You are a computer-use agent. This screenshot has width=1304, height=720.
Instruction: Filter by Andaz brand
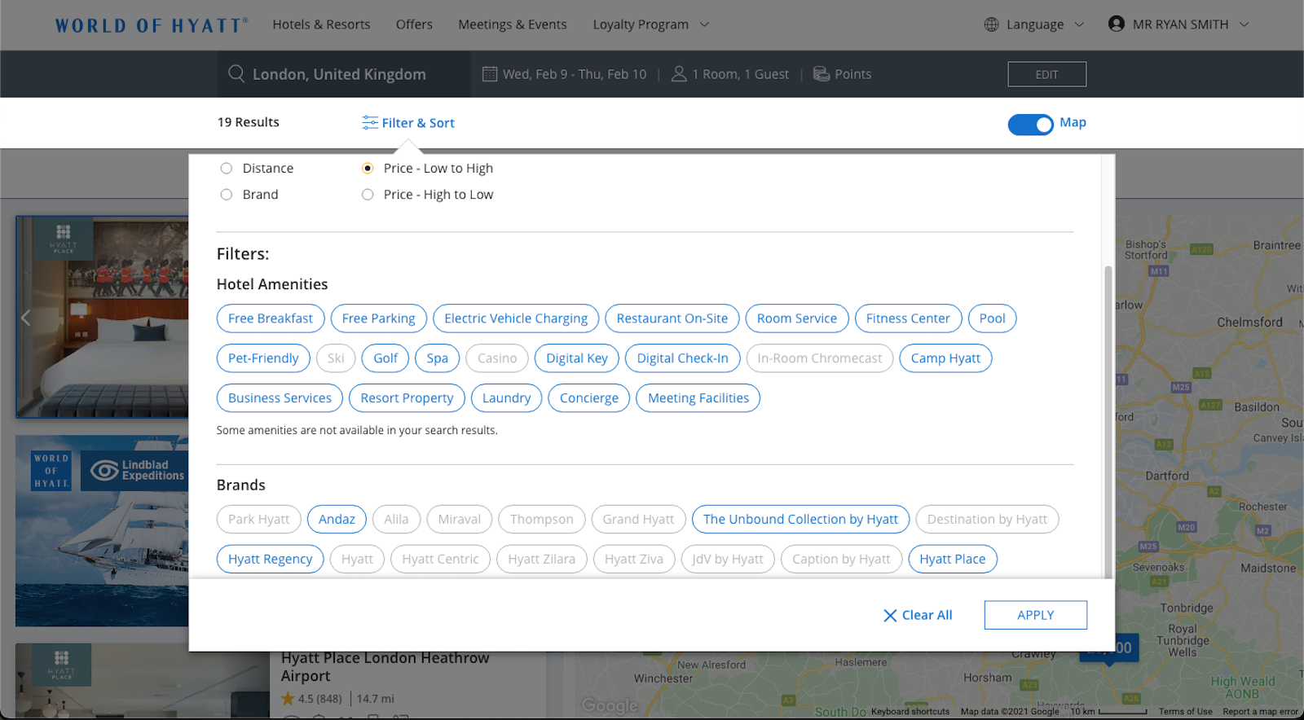pyautogui.click(x=337, y=520)
